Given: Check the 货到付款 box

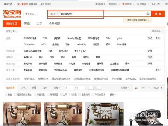Looking at the screenshot, I should [x=35, y=94].
